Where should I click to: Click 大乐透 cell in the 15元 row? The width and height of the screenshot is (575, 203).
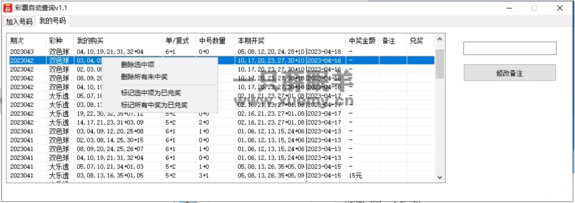point(59,176)
